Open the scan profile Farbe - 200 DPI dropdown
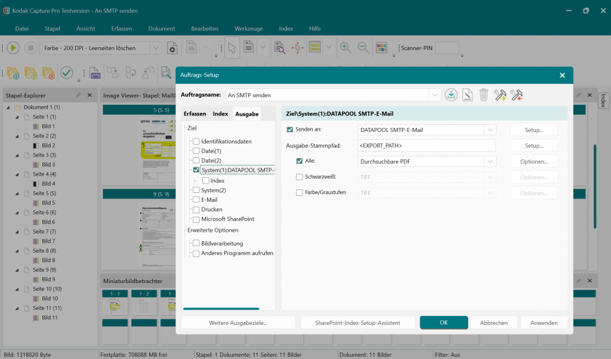 click(x=156, y=48)
